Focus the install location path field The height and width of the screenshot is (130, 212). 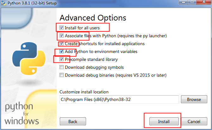tap(119, 99)
